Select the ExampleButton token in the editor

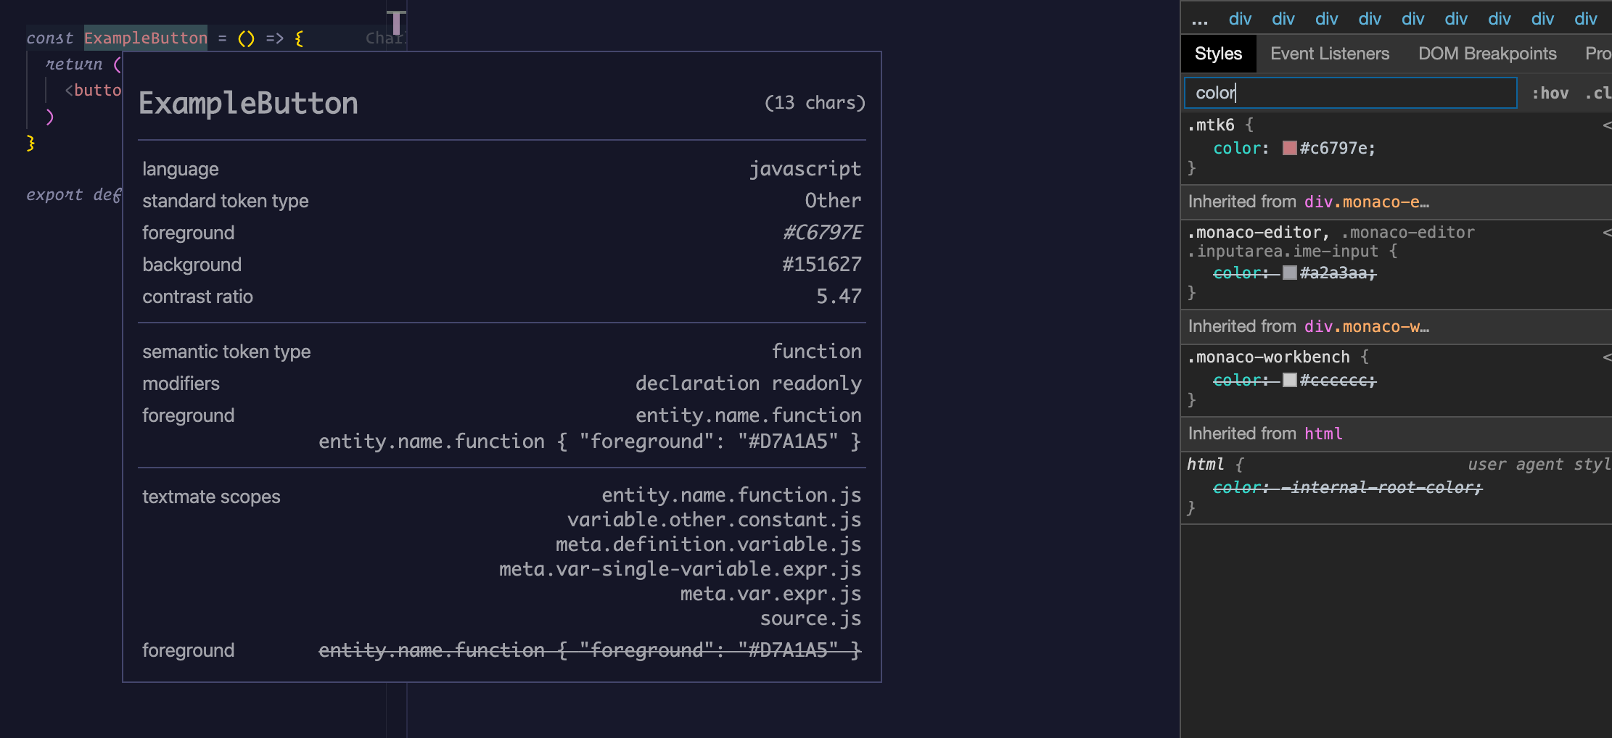(144, 38)
